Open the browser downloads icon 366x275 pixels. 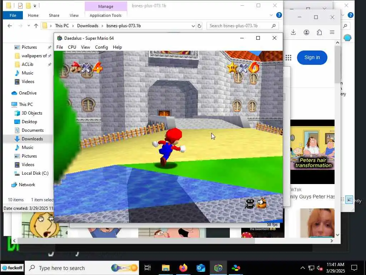tap(293, 32)
